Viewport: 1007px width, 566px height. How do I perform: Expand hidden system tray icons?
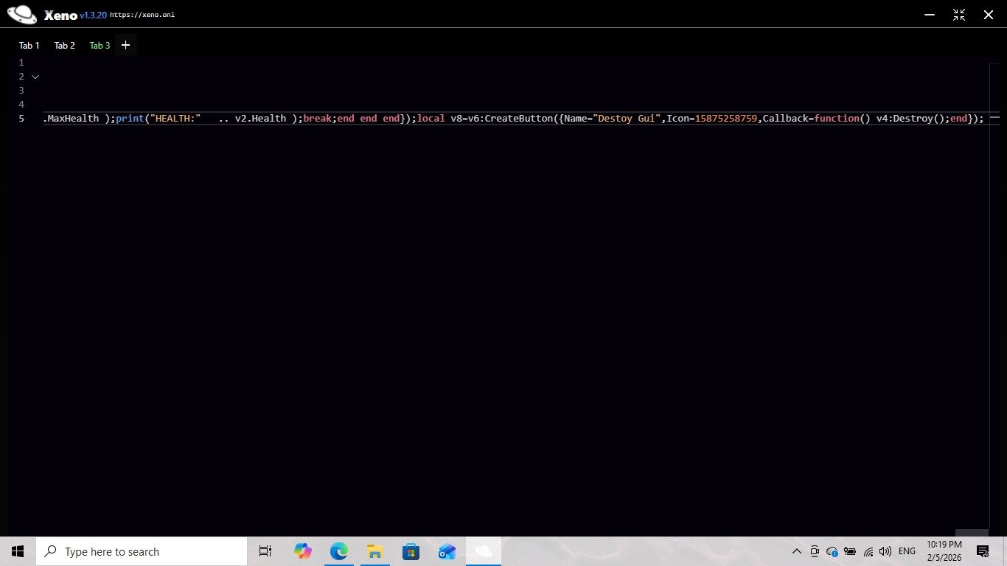tap(796, 551)
